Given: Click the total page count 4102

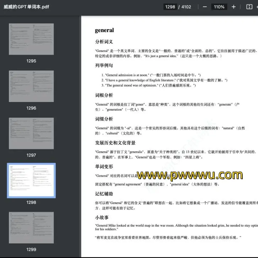Looking at the screenshot, I should click(x=186, y=7).
